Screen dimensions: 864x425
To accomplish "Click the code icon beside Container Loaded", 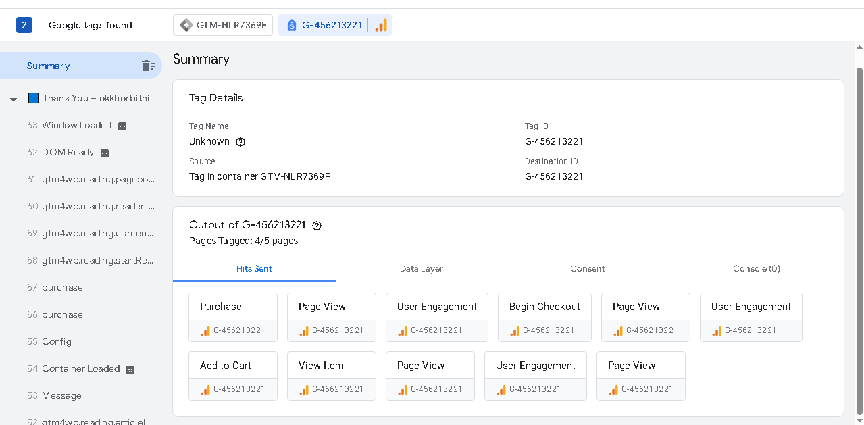I will [130, 369].
